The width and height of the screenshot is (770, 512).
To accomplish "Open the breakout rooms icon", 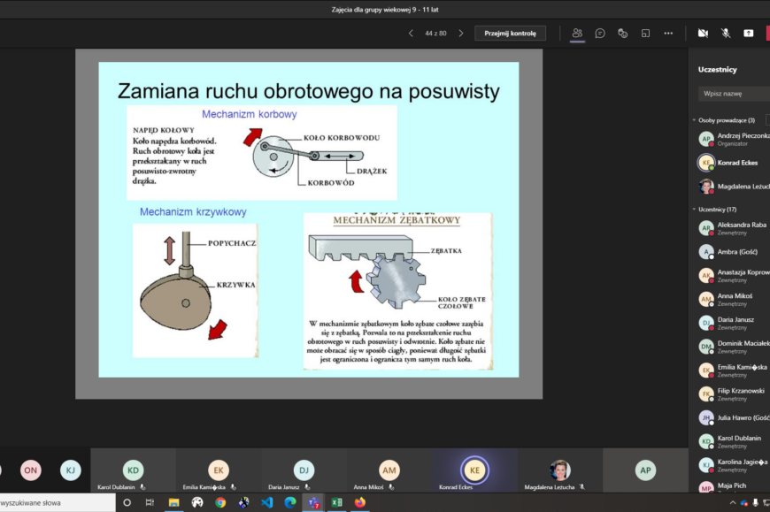I will pos(645,34).
